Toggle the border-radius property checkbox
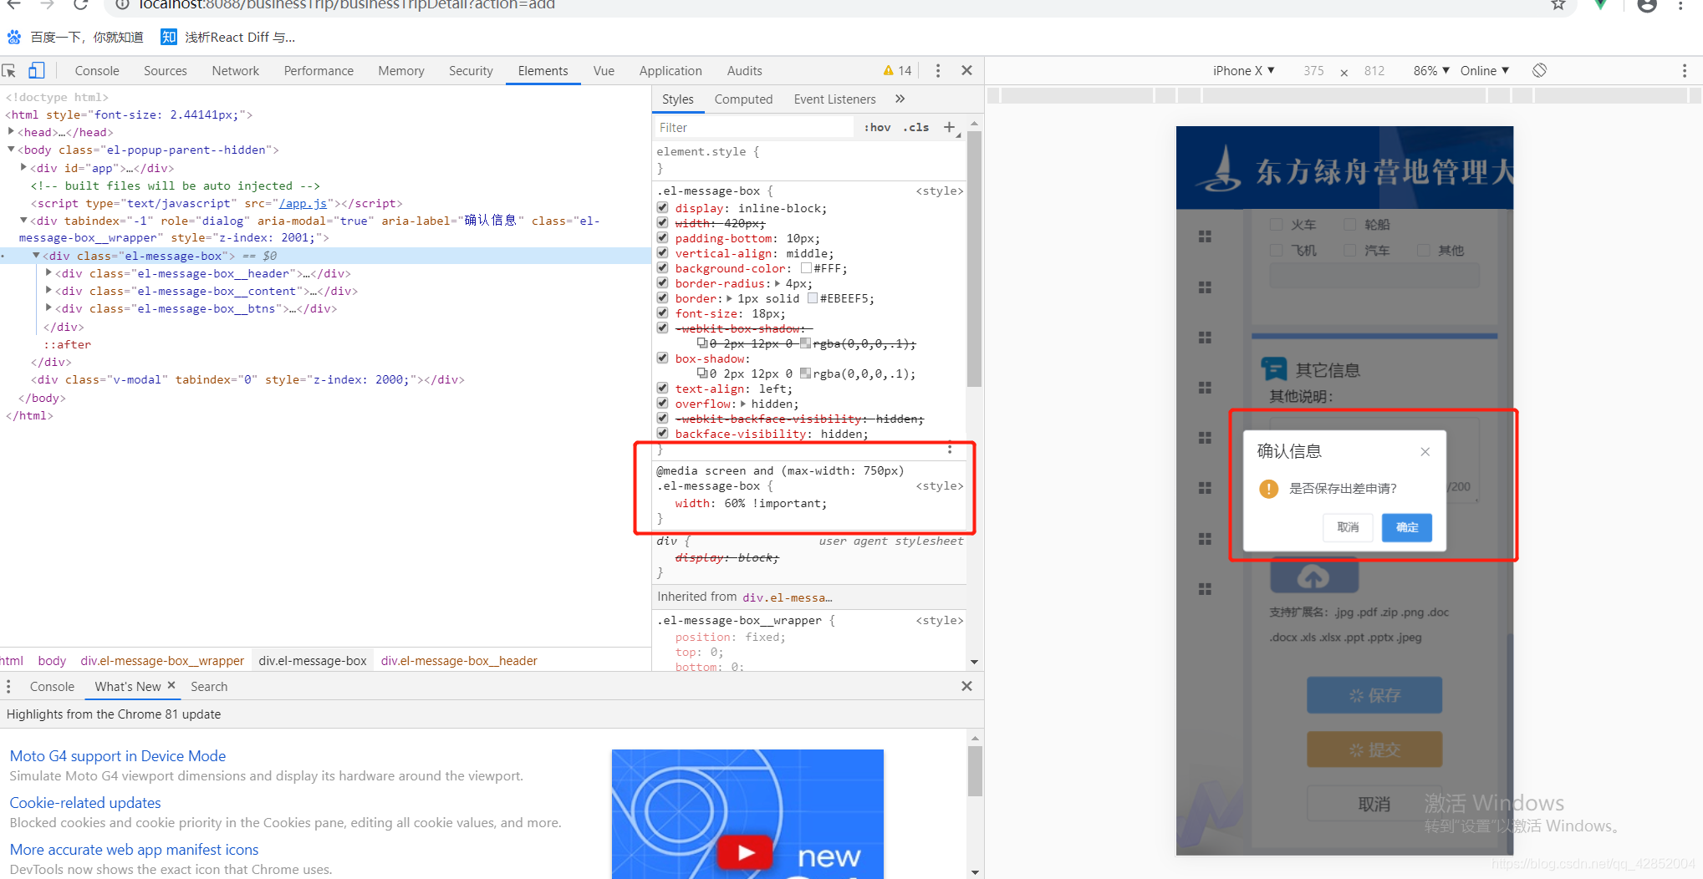The width and height of the screenshot is (1703, 879). (x=662, y=283)
